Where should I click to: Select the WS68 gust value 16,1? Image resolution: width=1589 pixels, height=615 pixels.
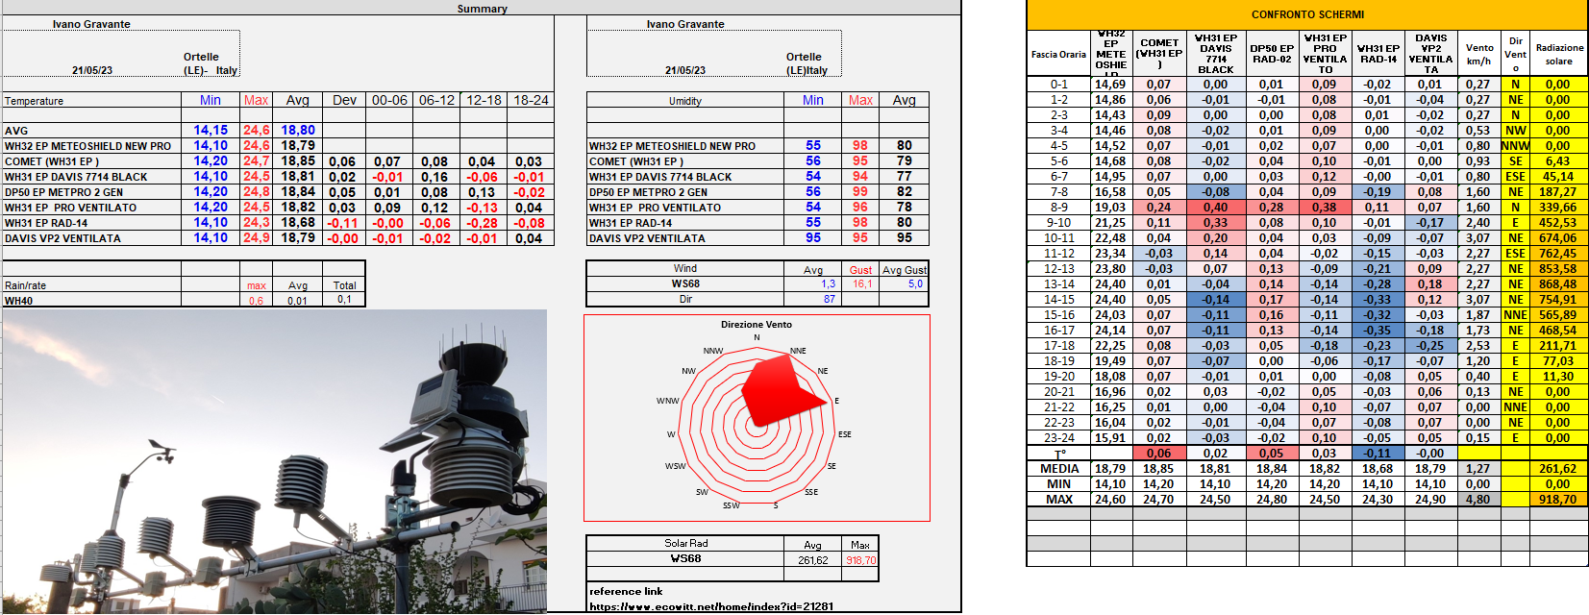861,284
